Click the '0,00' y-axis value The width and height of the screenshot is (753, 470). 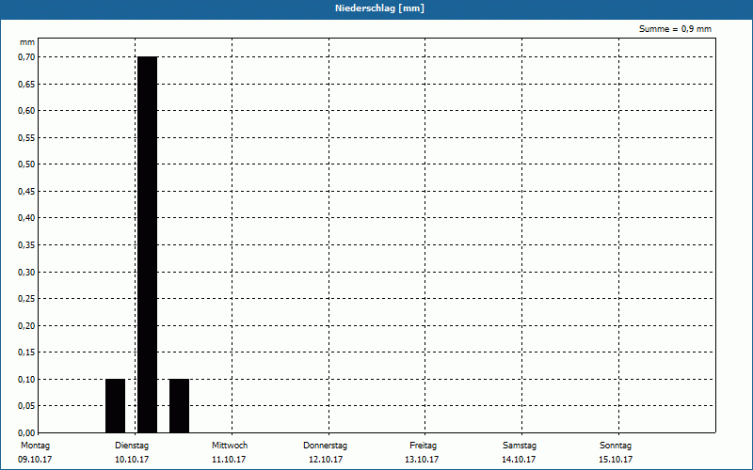(x=26, y=433)
